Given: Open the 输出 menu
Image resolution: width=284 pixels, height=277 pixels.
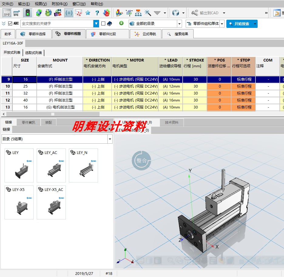Looking at the screenshot, I should click(24, 4).
